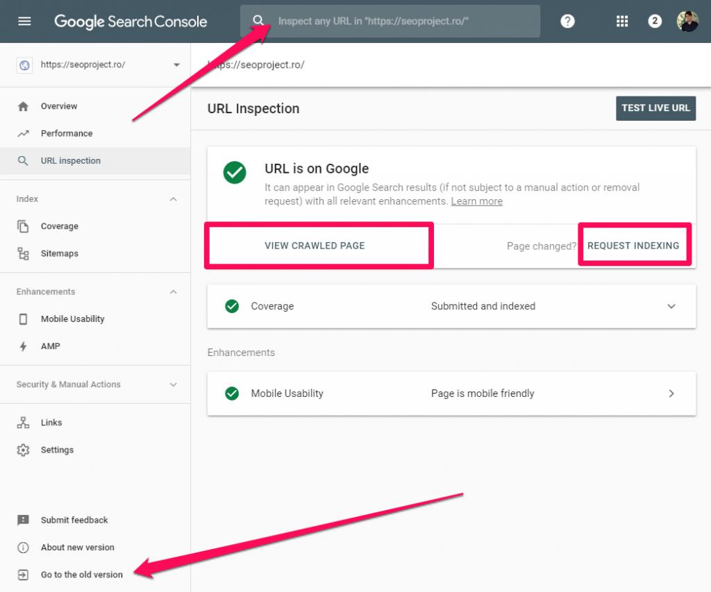Click the AMP lightning bolt icon
The image size is (711, 592).
(x=23, y=346)
